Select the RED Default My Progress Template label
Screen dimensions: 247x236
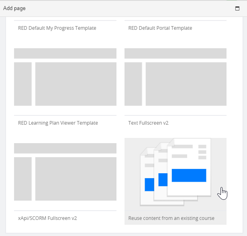[x=57, y=28]
